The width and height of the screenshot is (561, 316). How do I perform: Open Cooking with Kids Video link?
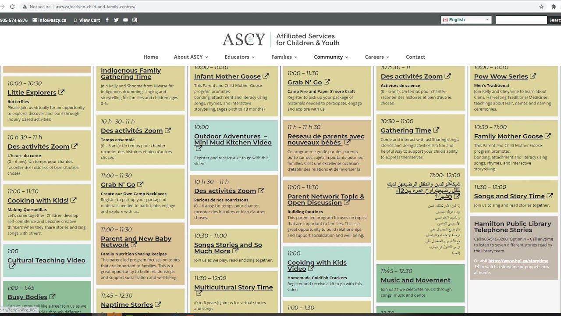(x=317, y=266)
